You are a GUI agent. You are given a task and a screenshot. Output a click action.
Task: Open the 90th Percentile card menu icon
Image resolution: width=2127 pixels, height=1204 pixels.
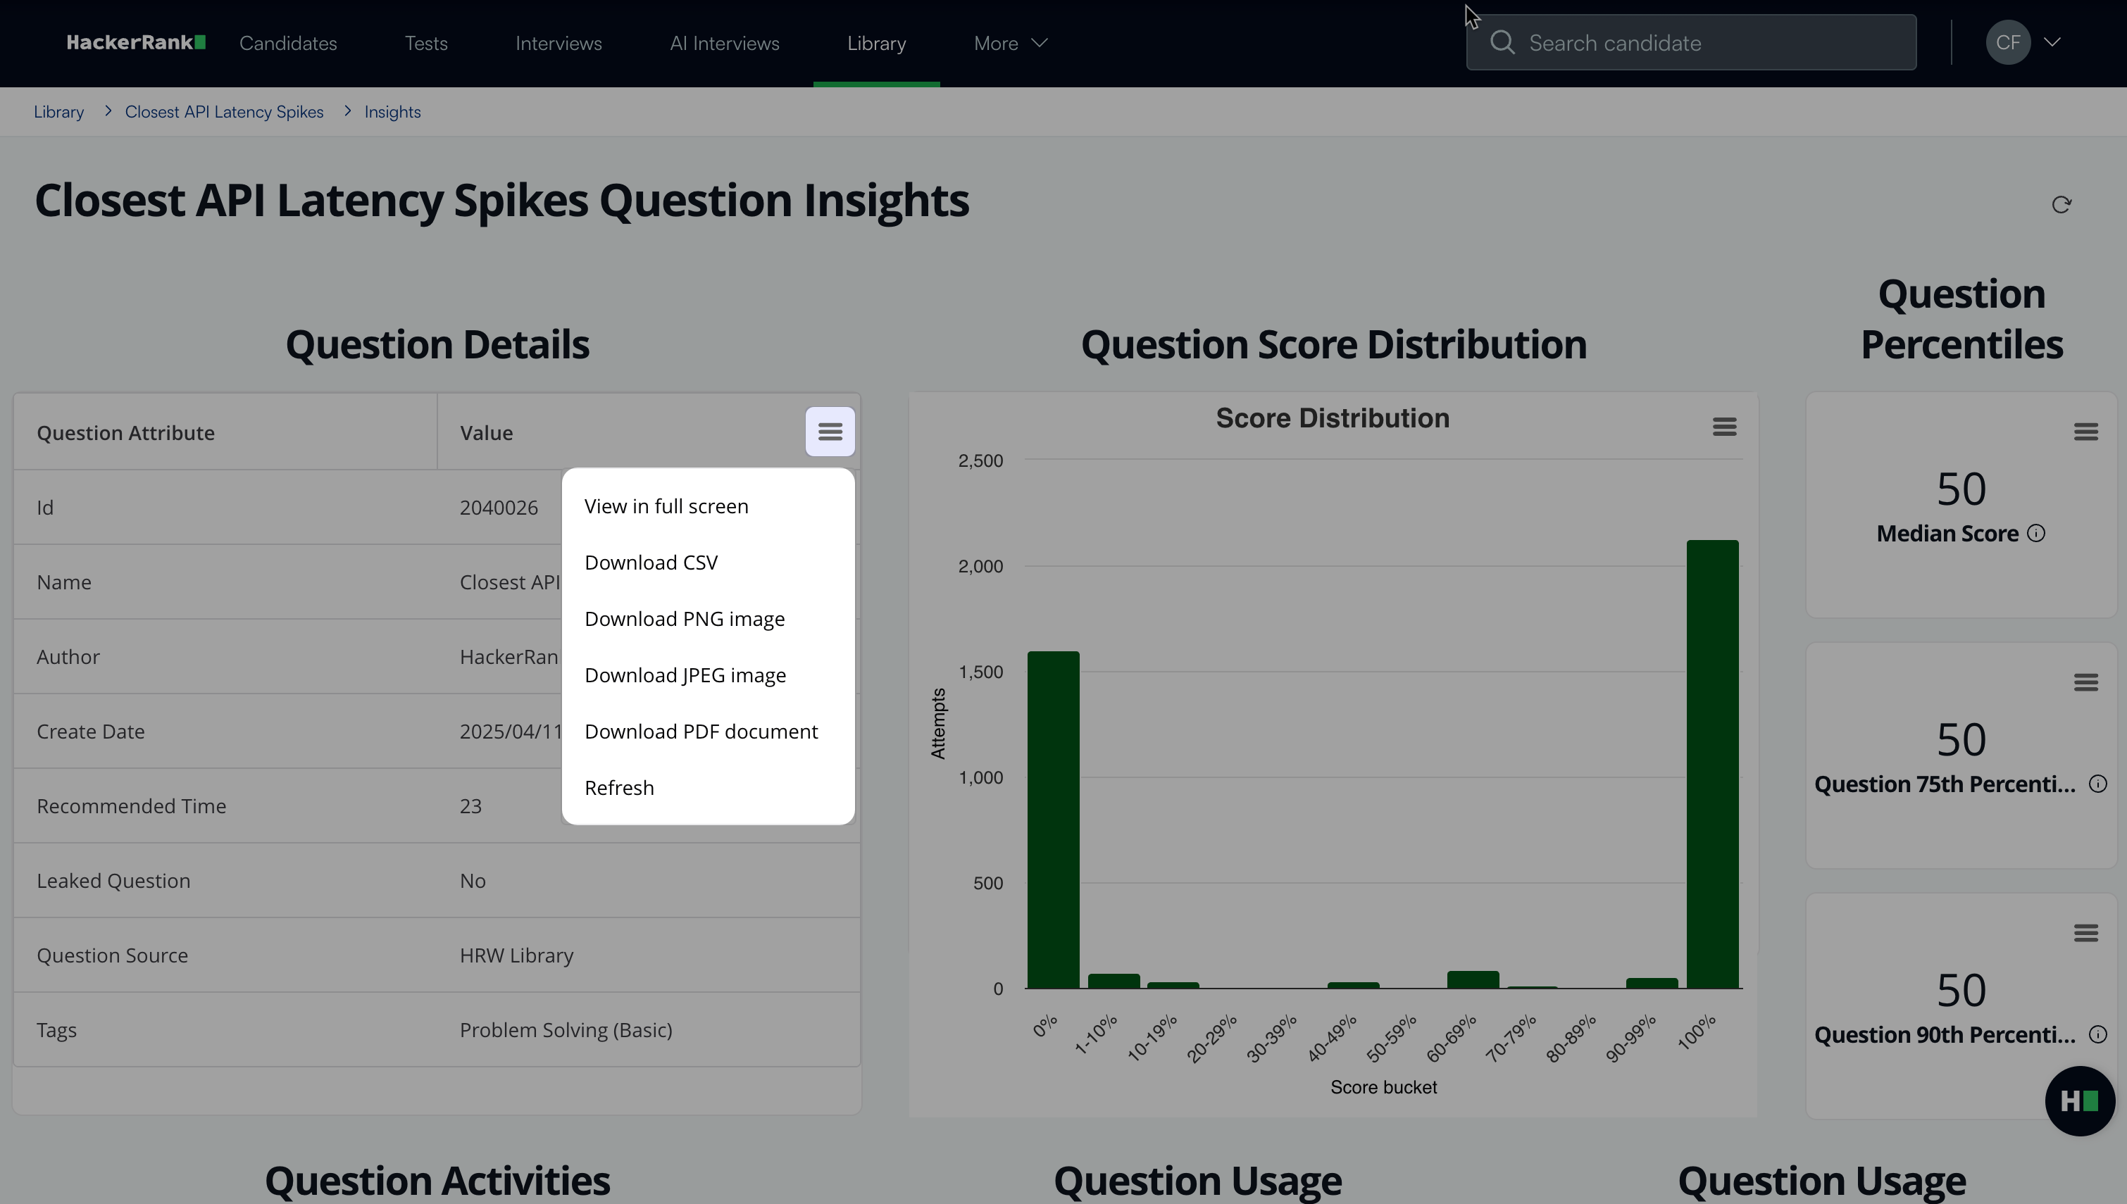[2085, 933]
